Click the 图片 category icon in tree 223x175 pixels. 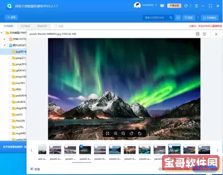pyautogui.click(x=11, y=45)
